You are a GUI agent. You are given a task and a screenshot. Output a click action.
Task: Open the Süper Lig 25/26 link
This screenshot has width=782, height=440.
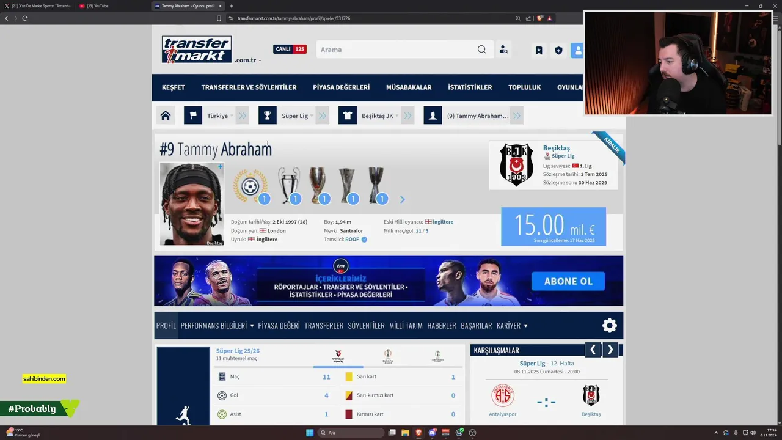point(238,351)
